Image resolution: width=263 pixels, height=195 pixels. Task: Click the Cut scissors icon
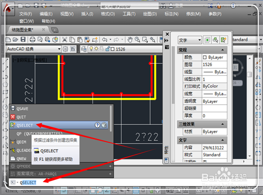pos(65,40)
